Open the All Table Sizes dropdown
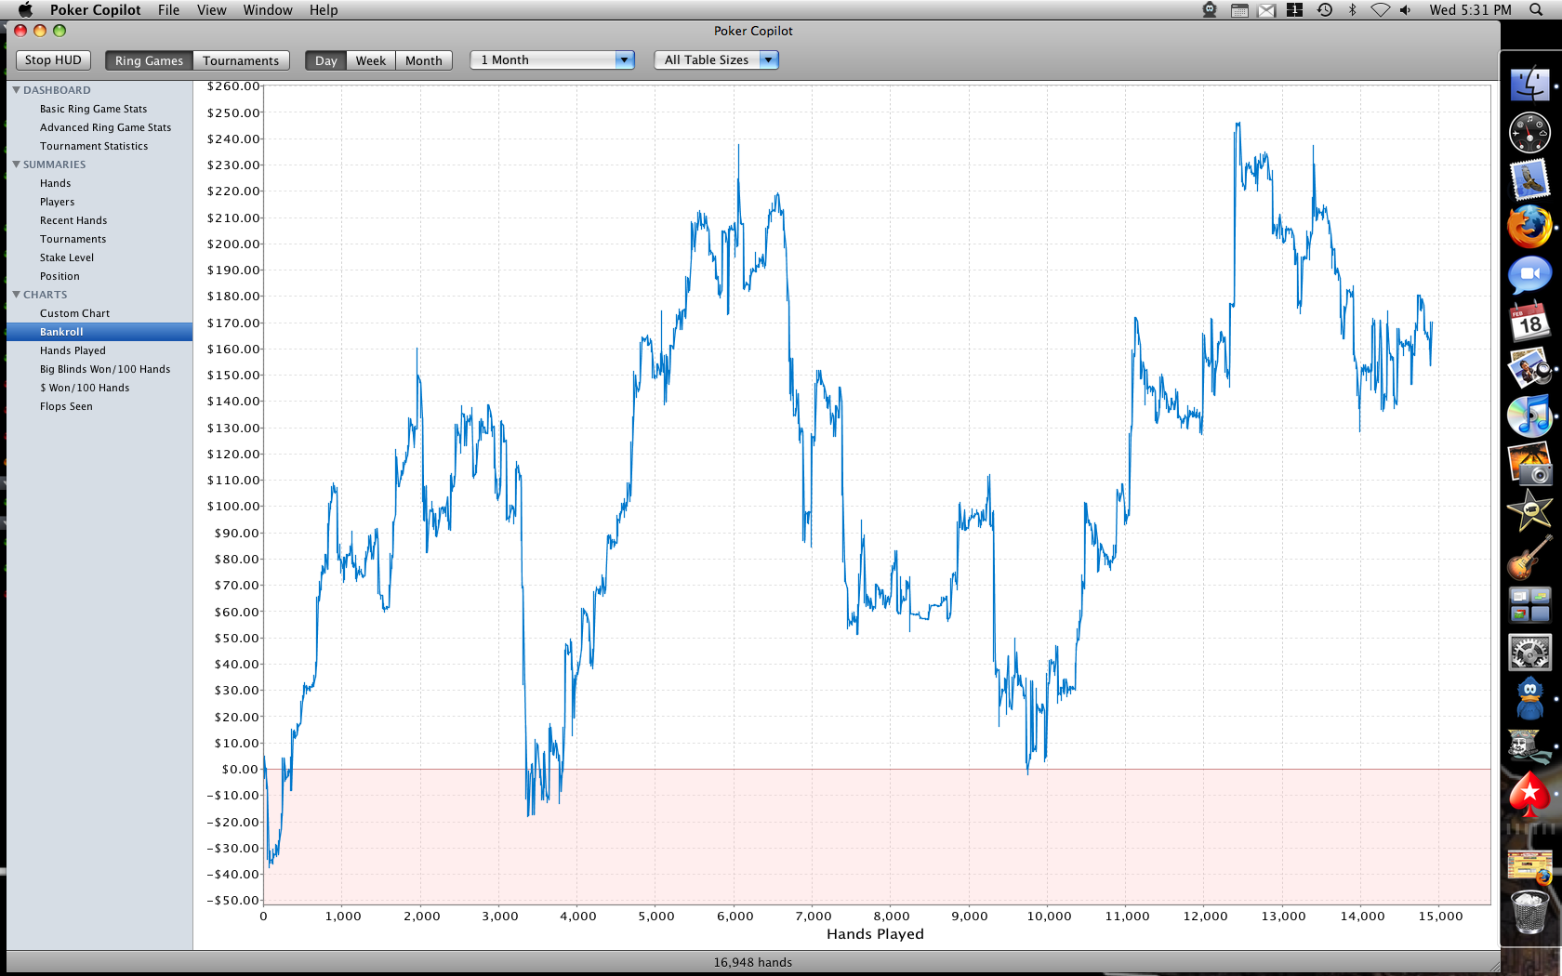 (716, 59)
